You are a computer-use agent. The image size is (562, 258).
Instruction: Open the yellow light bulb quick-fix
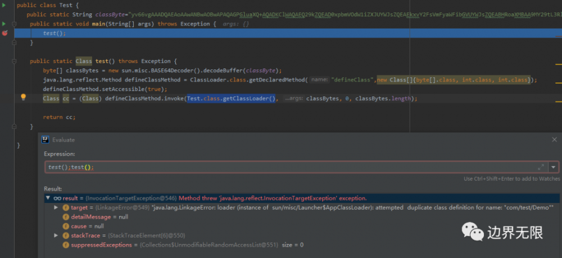23,97
